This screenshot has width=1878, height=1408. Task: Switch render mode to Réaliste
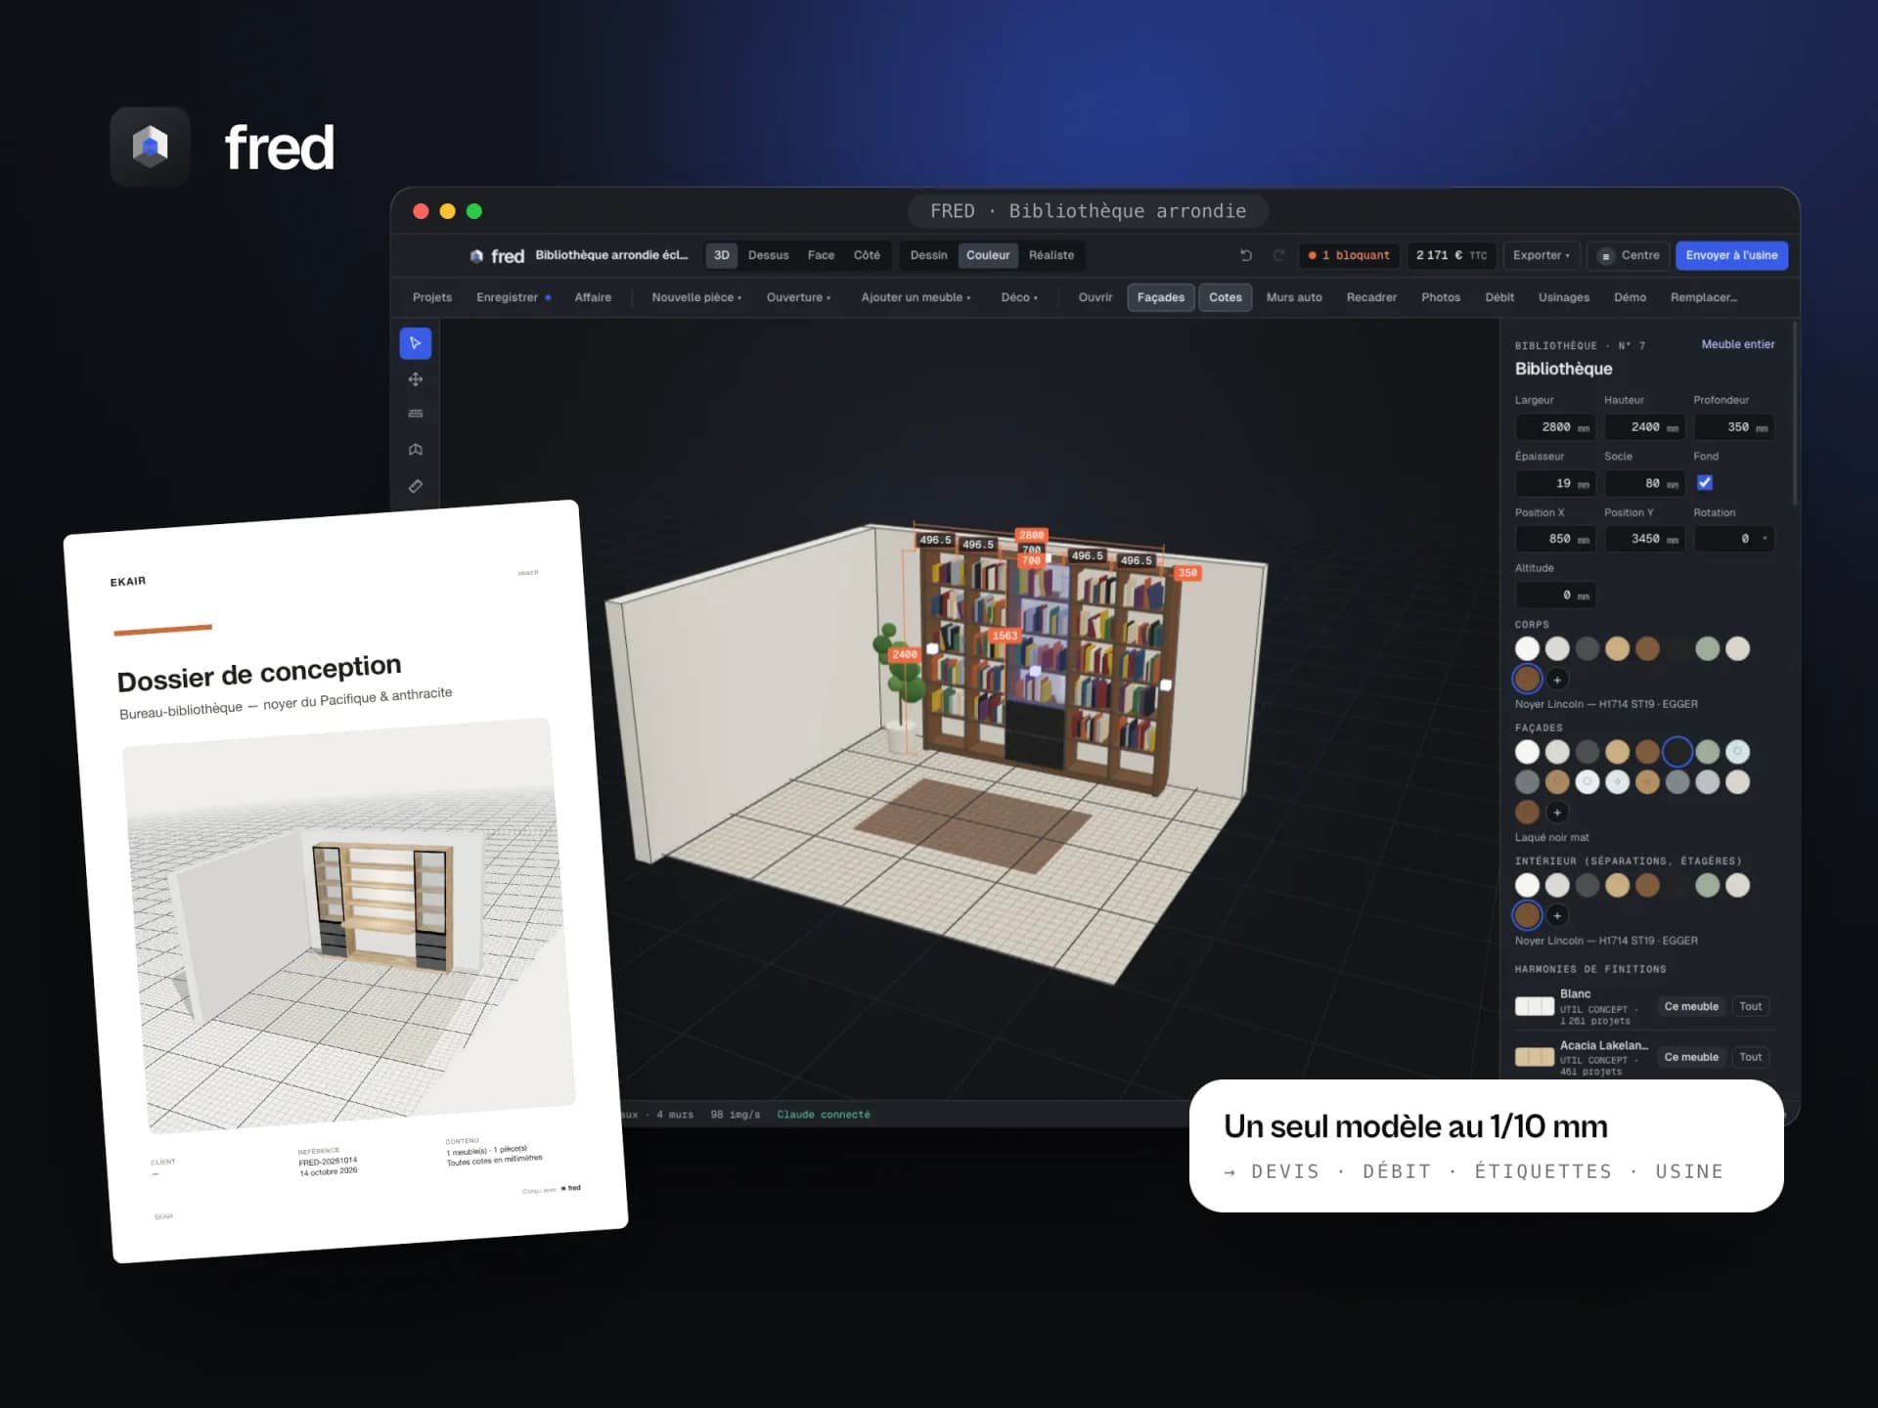point(1051,255)
